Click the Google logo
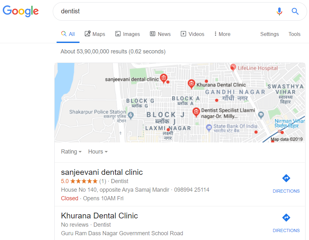 click(21, 11)
